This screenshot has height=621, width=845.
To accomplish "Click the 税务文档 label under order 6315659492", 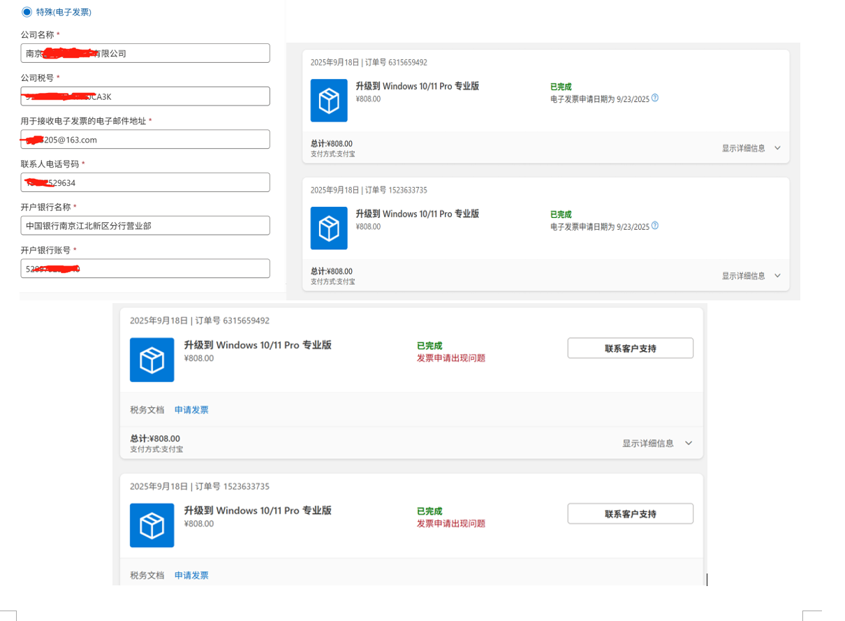I will point(147,410).
